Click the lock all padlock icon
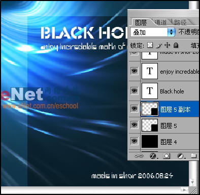The height and width of the screenshot is (195, 200). 176,45
